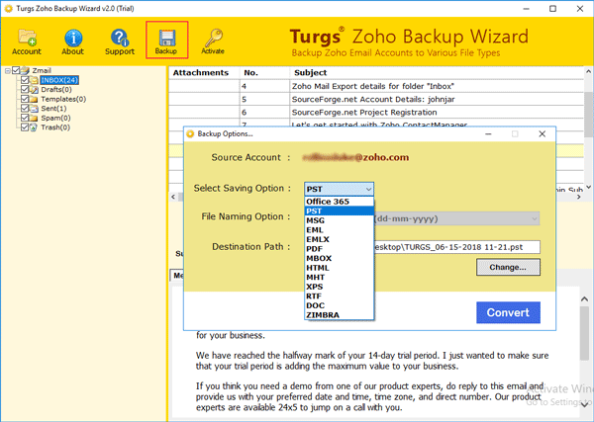Screen dimensions: 594x422
Task: Select the Spam(0) folder label
Action: pyautogui.click(x=55, y=118)
